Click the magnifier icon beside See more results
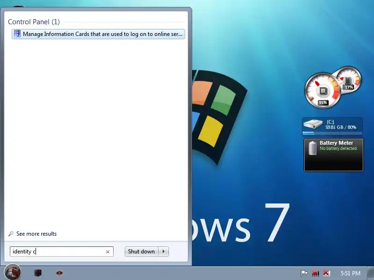The image size is (374, 280). tap(11, 234)
